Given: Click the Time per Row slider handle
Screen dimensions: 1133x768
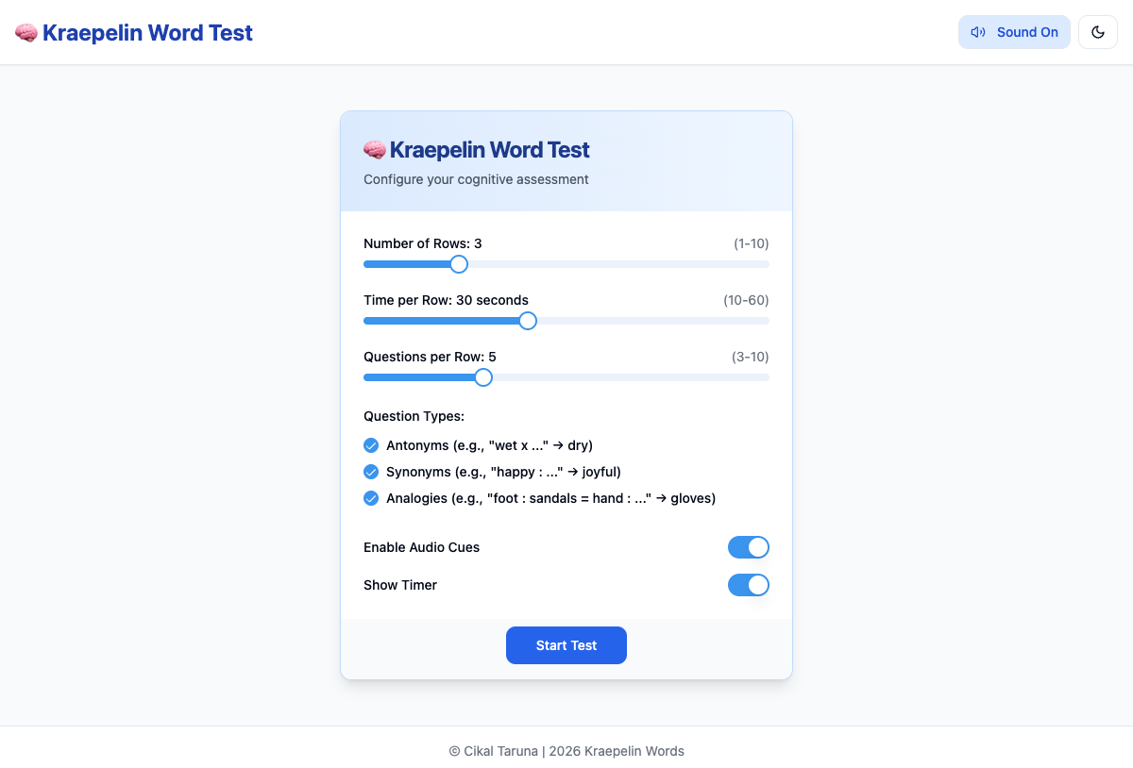Looking at the screenshot, I should 528,321.
